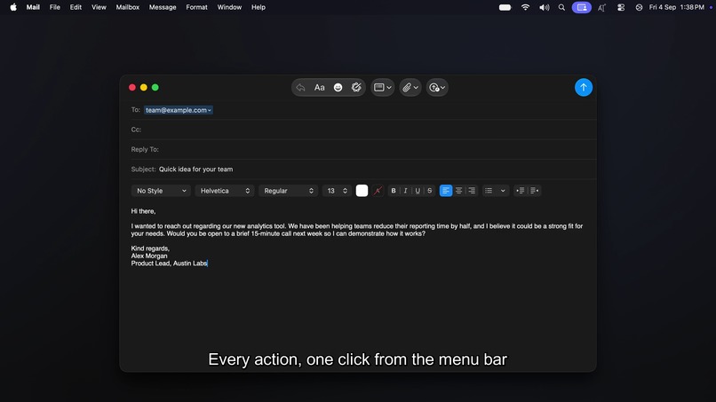716x402 pixels.
Task: Click the bullet list icon
Action: pyautogui.click(x=489, y=191)
